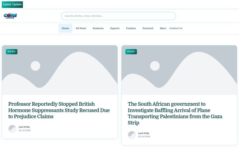Open the Featured category
This screenshot has height=149, width=239.
[x=148, y=28]
